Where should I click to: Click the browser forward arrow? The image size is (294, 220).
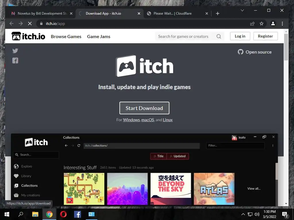[21, 23]
